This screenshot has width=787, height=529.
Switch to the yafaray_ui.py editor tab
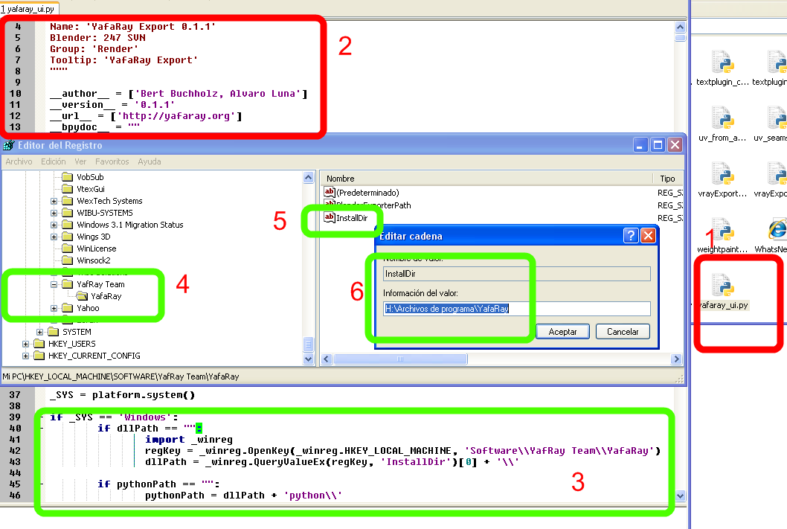[x=28, y=8]
